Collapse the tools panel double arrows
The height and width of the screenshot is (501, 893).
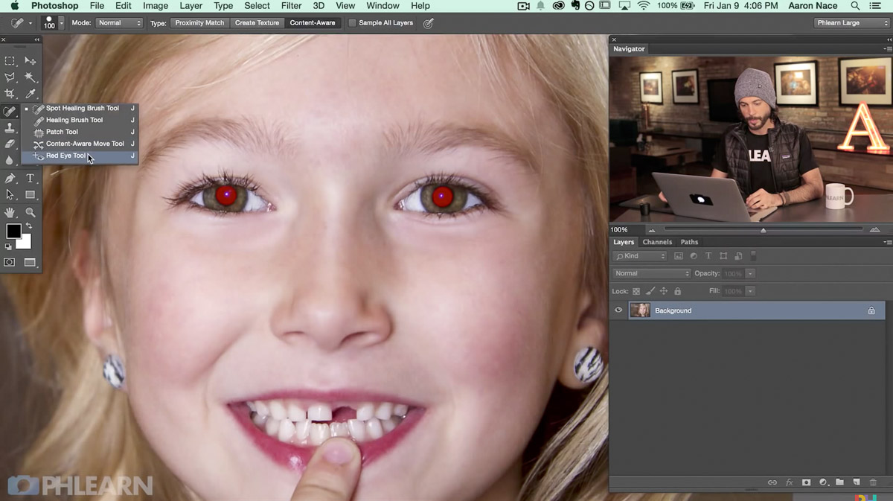[36, 39]
